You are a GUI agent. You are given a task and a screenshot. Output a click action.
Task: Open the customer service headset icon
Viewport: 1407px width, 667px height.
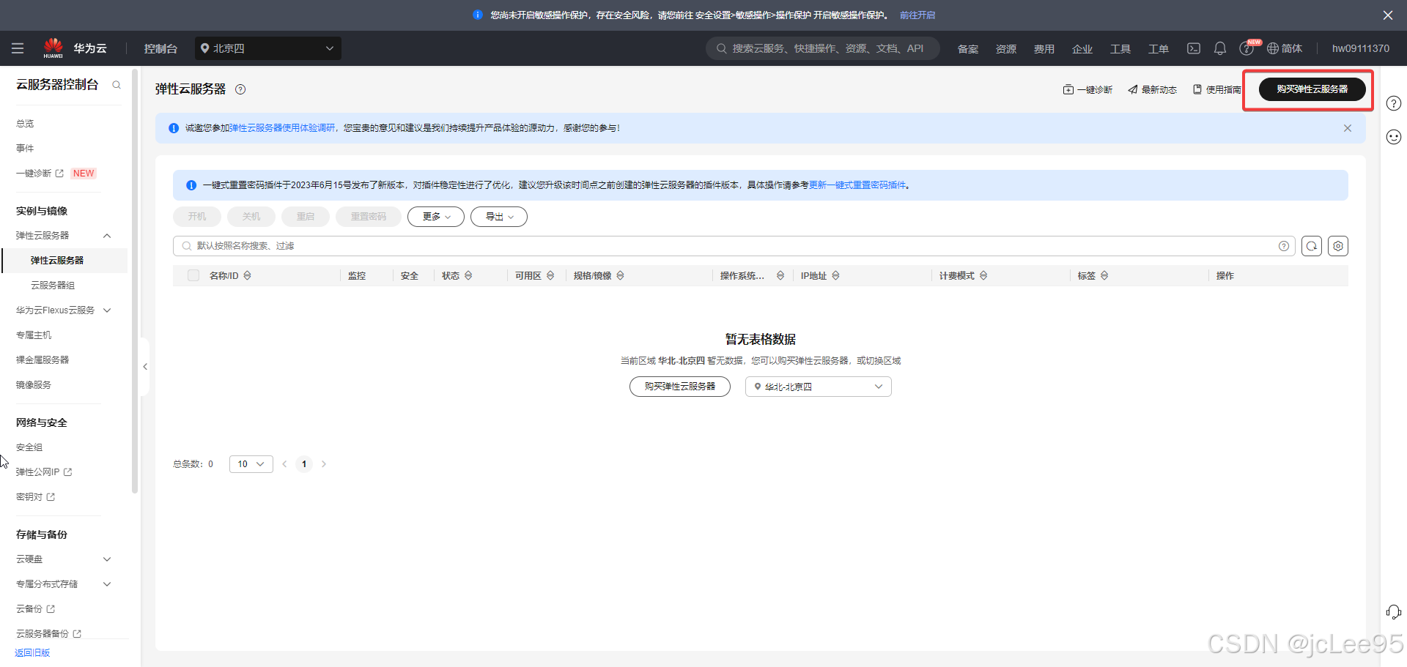1394,612
